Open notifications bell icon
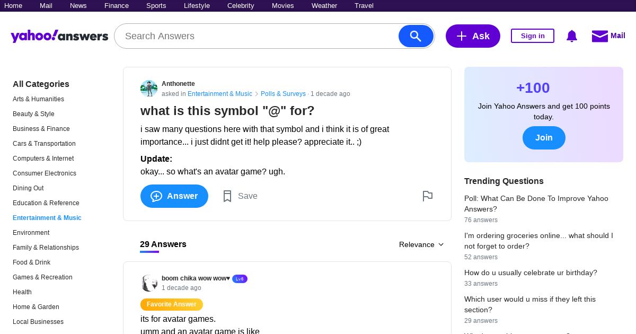 [571, 36]
